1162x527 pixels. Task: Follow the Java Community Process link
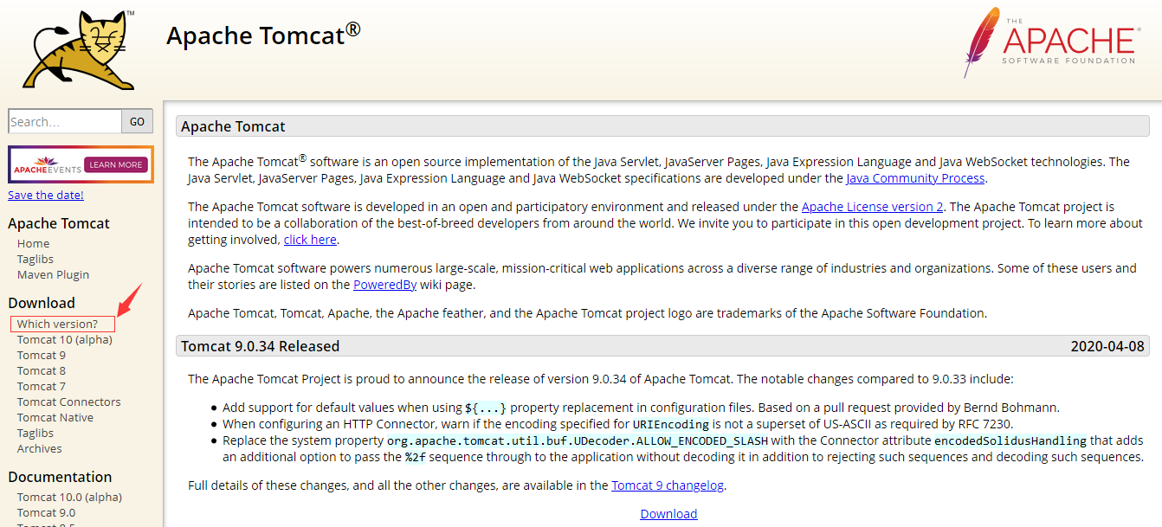(x=915, y=178)
